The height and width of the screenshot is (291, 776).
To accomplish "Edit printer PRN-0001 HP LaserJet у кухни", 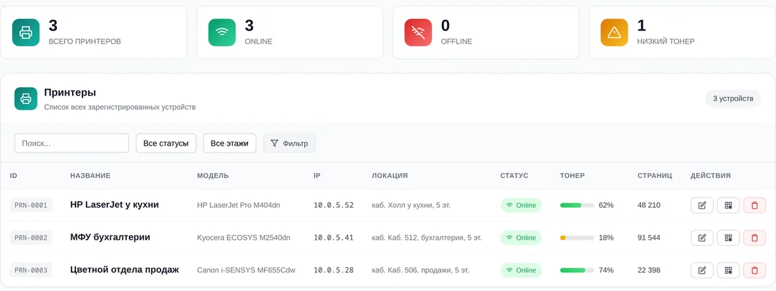I will 702,205.
